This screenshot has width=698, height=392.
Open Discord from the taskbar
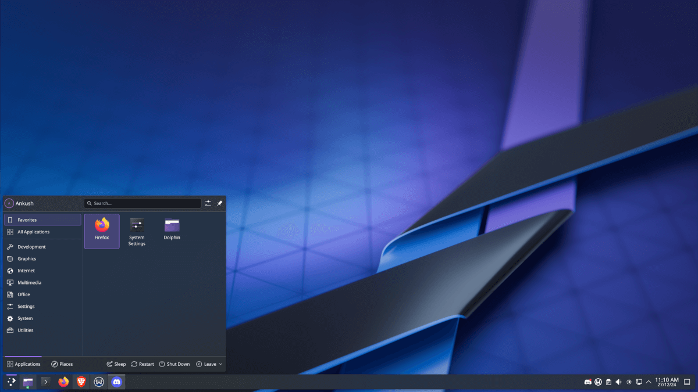point(116,382)
